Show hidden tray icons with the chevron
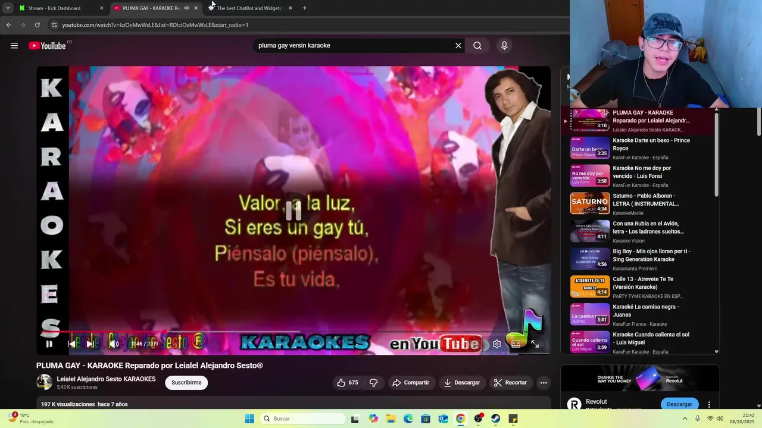This screenshot has height=428, width=762. (x=684, y=418)
